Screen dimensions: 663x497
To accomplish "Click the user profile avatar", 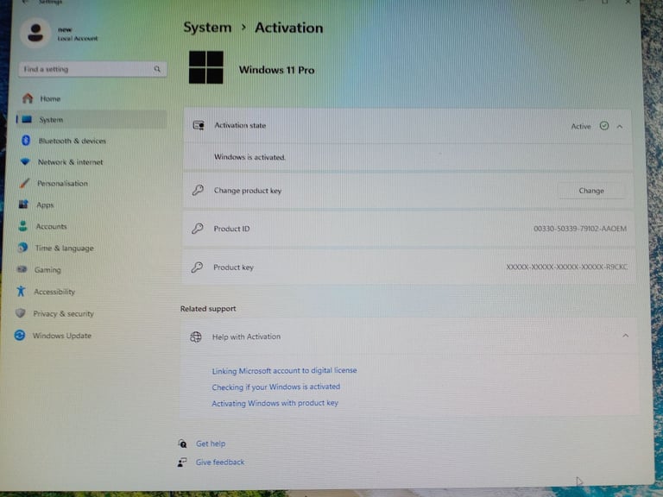I will pyautogui.click(x=35, y=33).
